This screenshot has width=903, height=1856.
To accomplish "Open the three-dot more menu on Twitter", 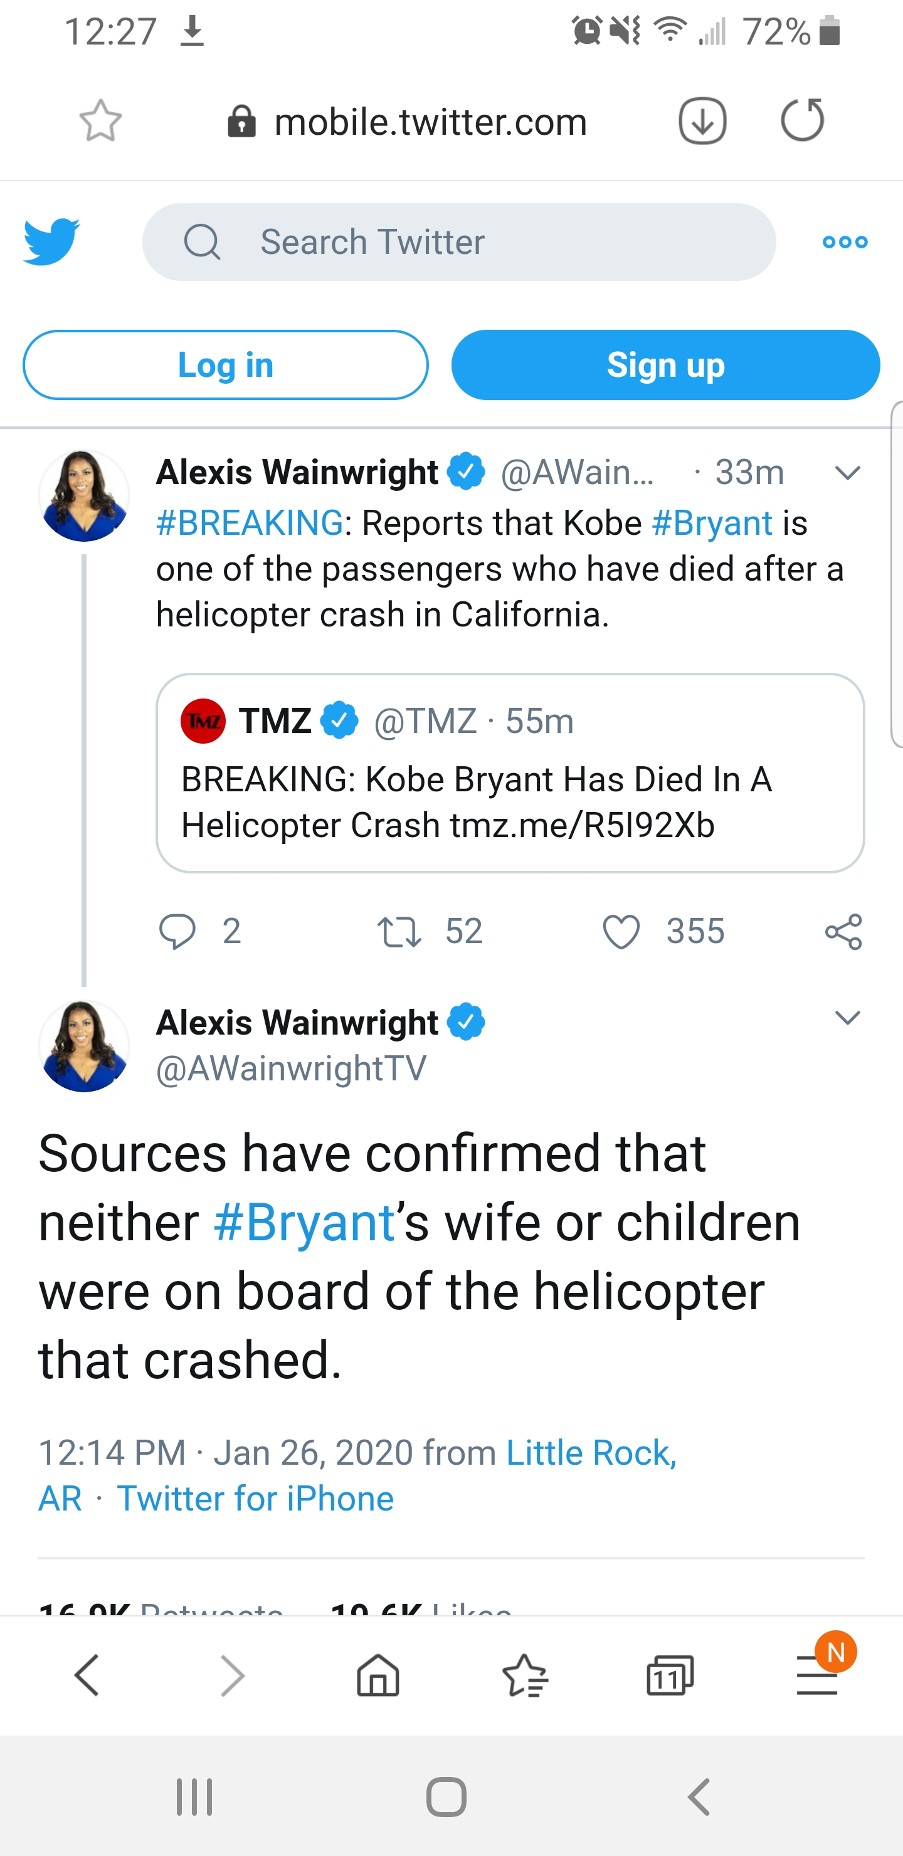I will pos(845,242).
